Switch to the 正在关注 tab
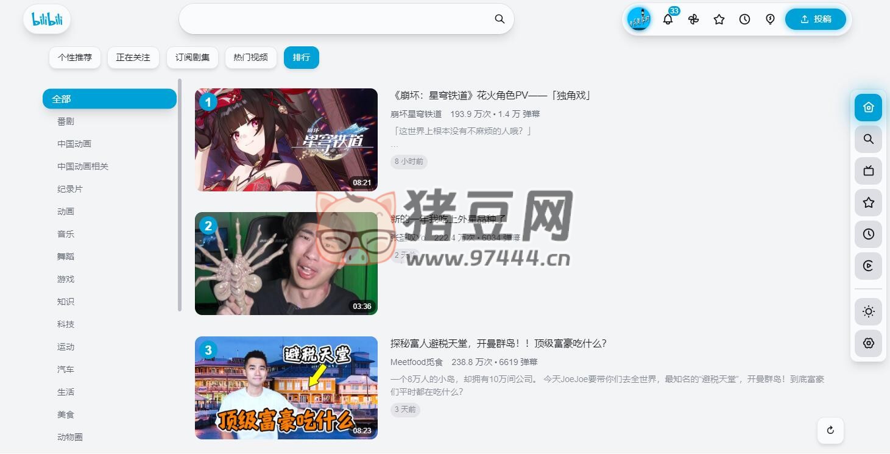 point(133,57)
